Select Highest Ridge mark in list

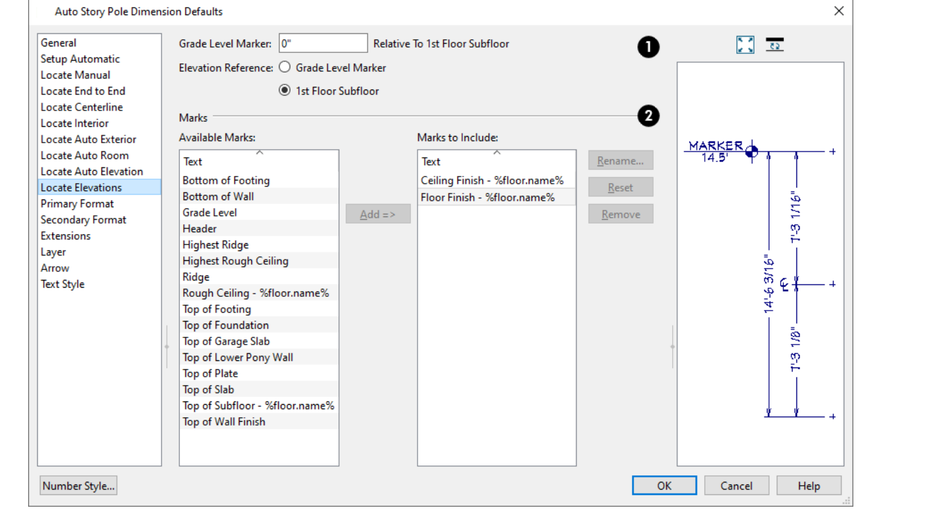coord(215,245)
